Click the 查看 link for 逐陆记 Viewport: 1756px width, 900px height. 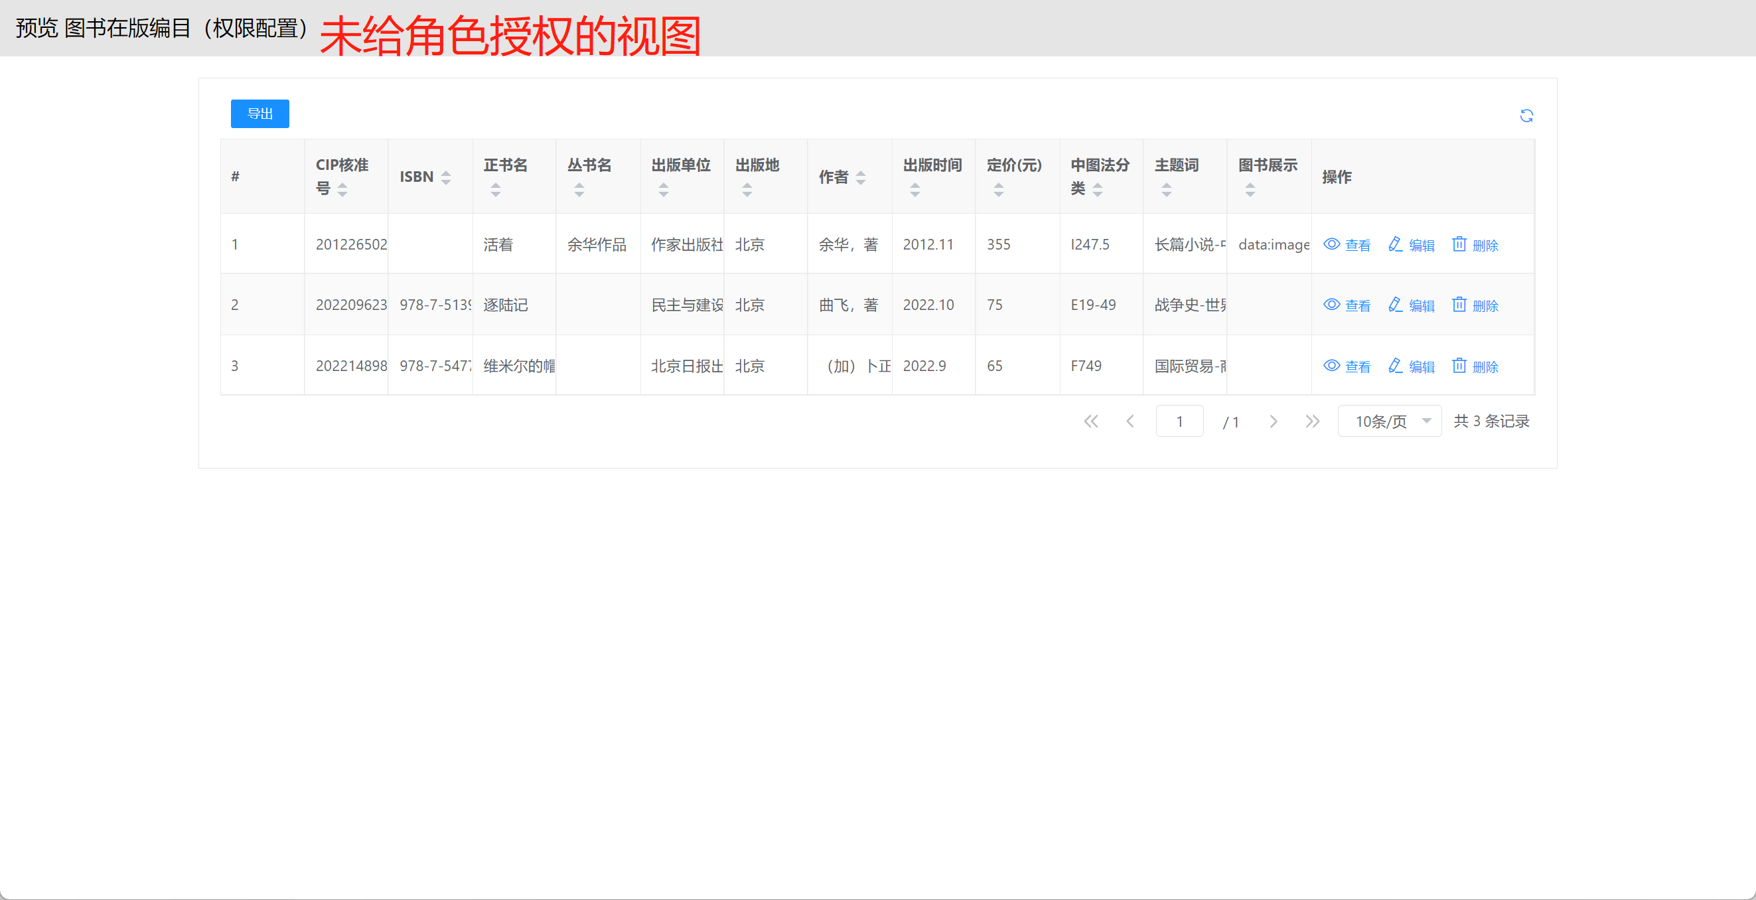coord(1357,306)
